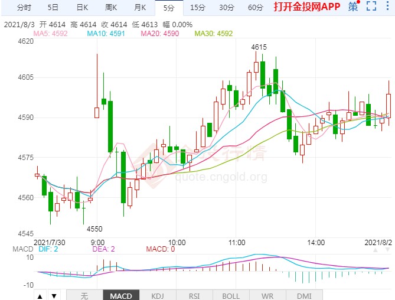Select the 无 (no indicator) option

coord(84,295)
